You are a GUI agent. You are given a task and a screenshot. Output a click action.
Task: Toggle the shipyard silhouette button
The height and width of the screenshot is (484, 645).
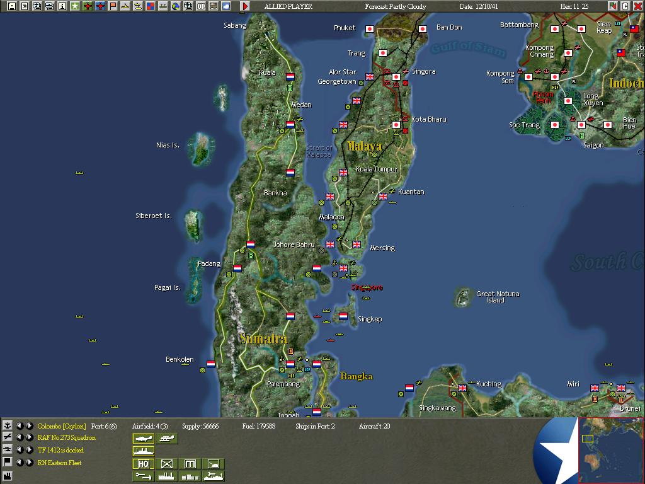point(167,476)
